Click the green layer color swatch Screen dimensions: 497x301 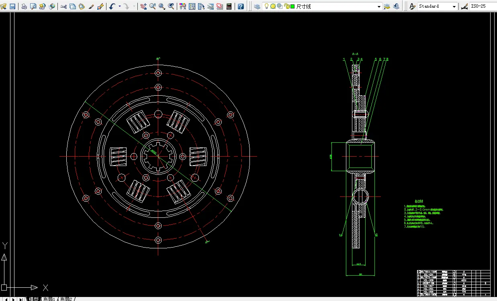[x=292, y=7]
